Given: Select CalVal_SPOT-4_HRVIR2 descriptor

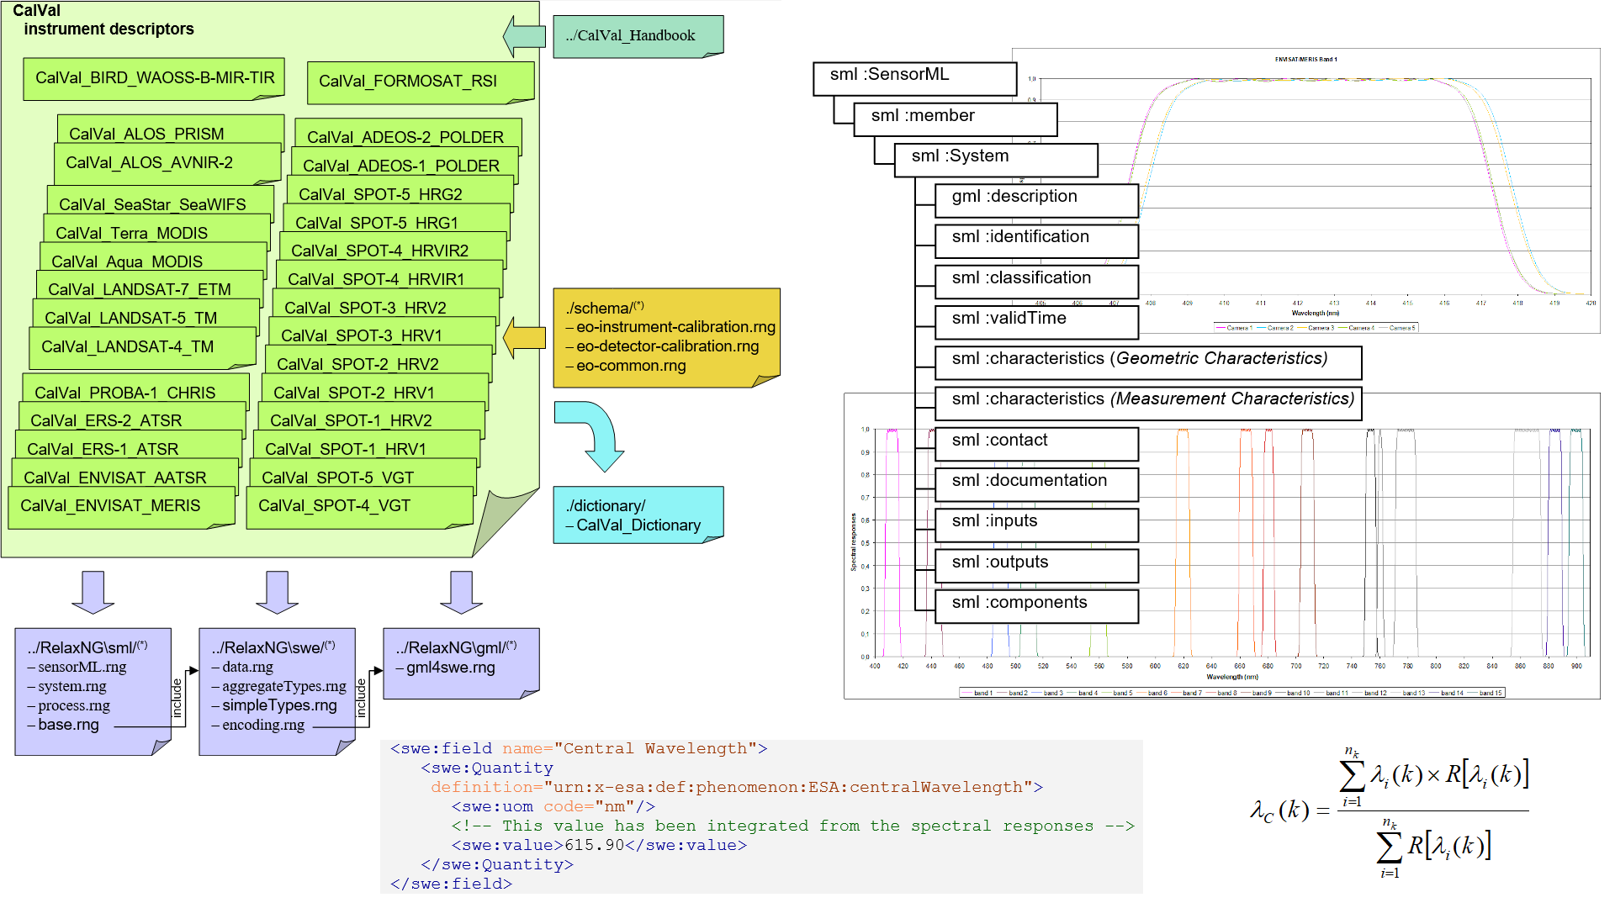Looking at the screenshot, I should tap(393, 249).
